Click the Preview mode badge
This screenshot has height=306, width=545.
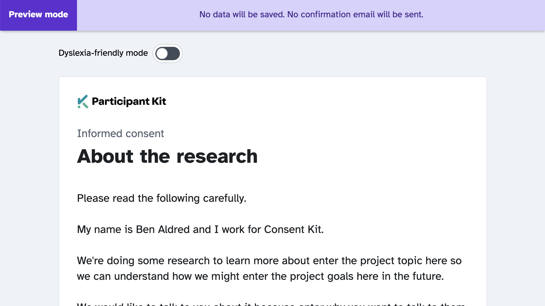pyautogui.click(x=38, y=14)
